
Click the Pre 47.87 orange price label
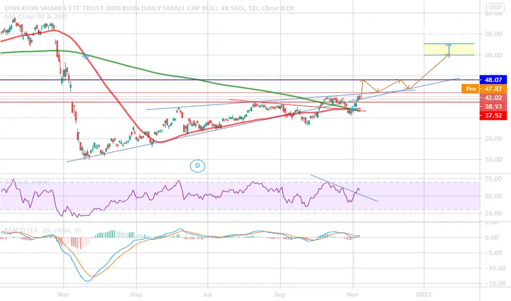[484, 89]
